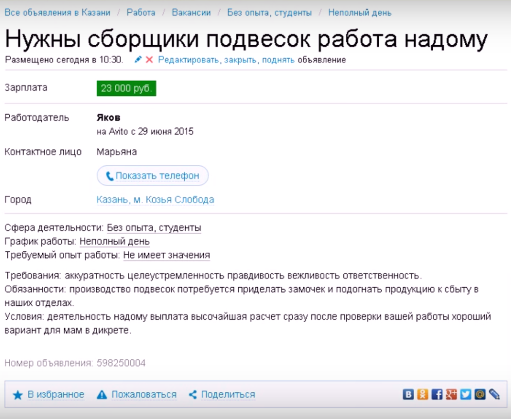Open the Не имеет значения experience link
Viewport: 511px width, 419px height.
(167, 255)
